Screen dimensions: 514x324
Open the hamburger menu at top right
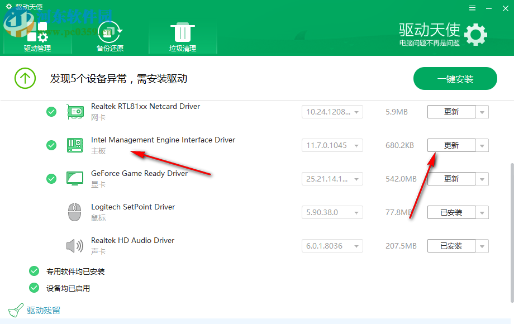472,8
